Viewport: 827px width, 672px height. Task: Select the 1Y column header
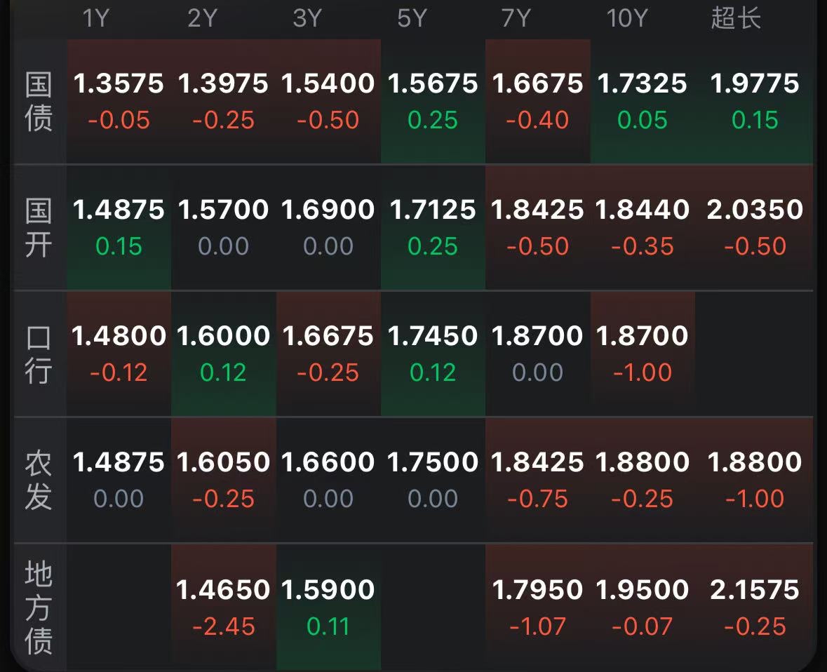pyautogui.click(x=95, y=18)
